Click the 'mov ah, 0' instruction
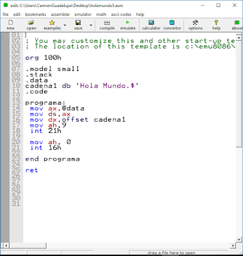 coord(51,142)
